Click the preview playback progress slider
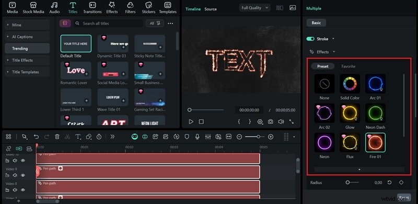 [x=206, y=110]
